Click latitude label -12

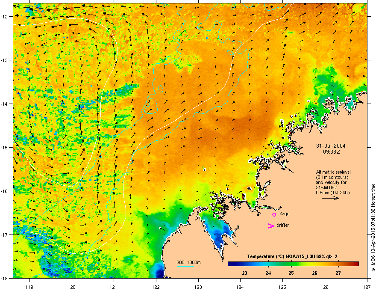(x=5, y=17)
